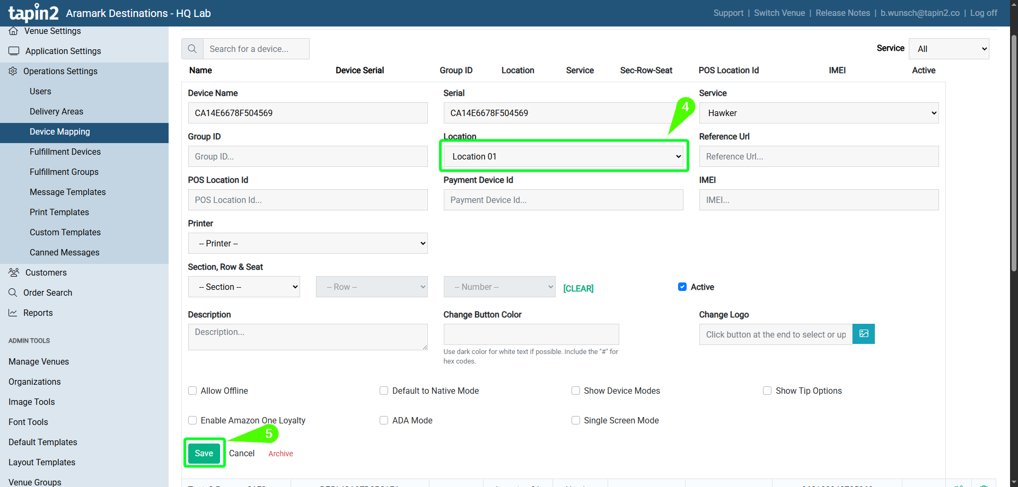Open Custom Templates
Viewport: 1018px width, 487px height.
click(65, 232)
